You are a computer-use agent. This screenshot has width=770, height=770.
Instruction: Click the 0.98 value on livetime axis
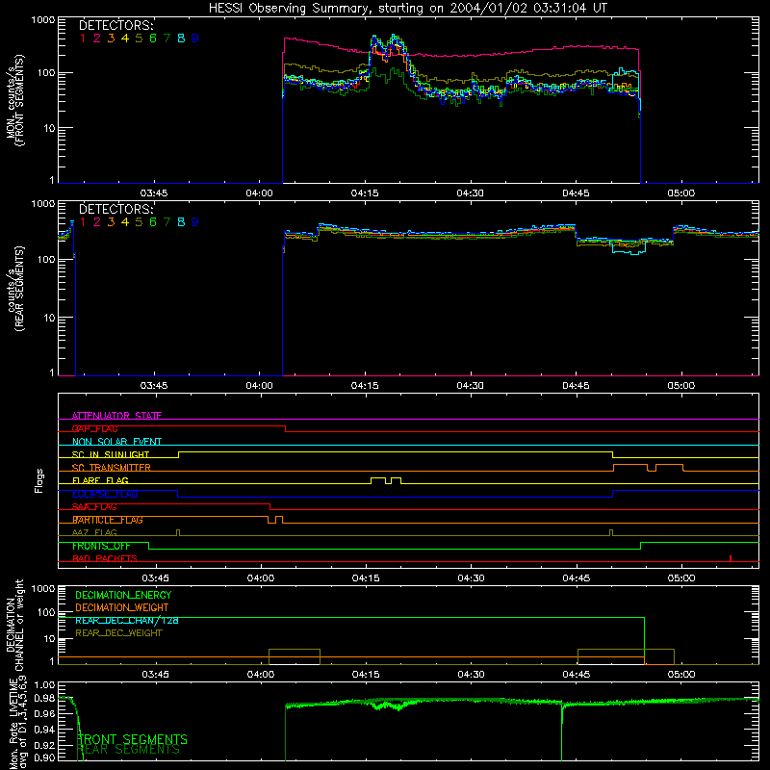tap(45, 698)
